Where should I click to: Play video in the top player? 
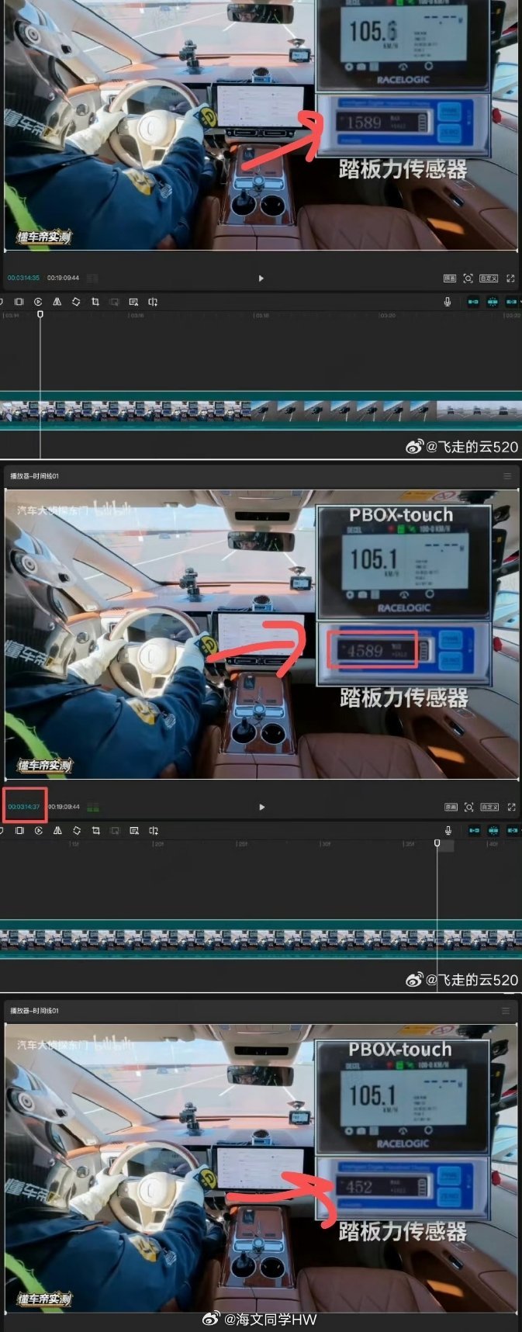point(261,278)
